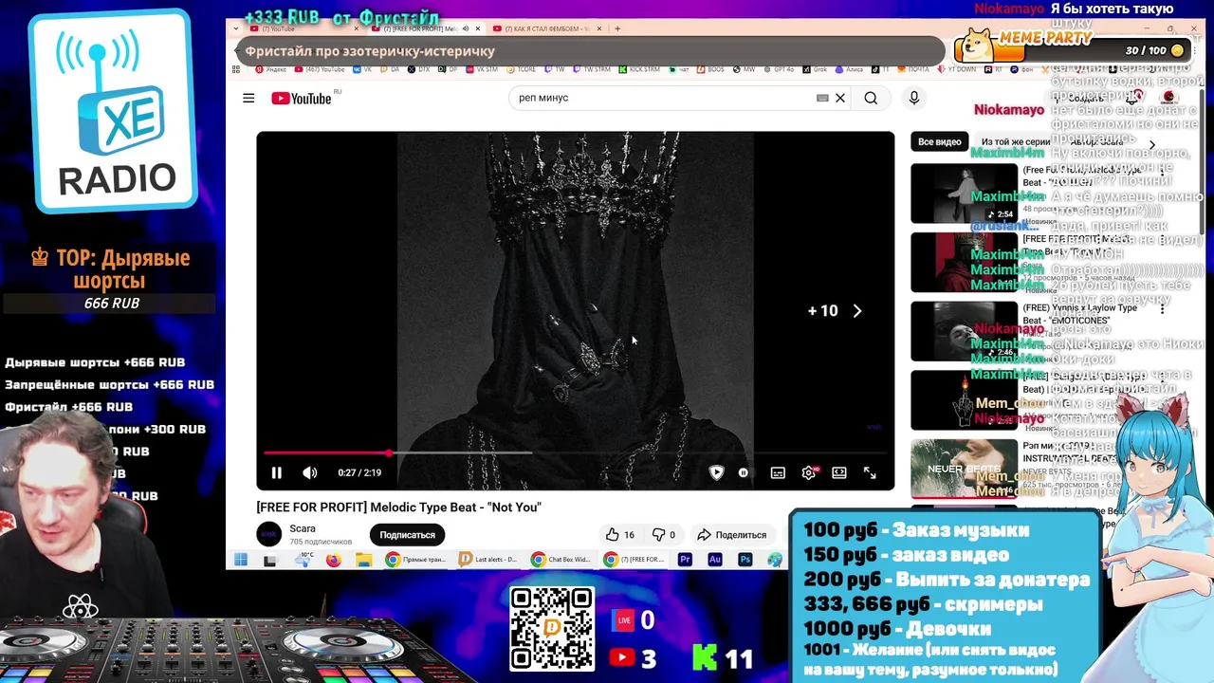This screenshot has width=1214, height=683.
Task: Launch Firefox from the taskbar
Action: 333,560
